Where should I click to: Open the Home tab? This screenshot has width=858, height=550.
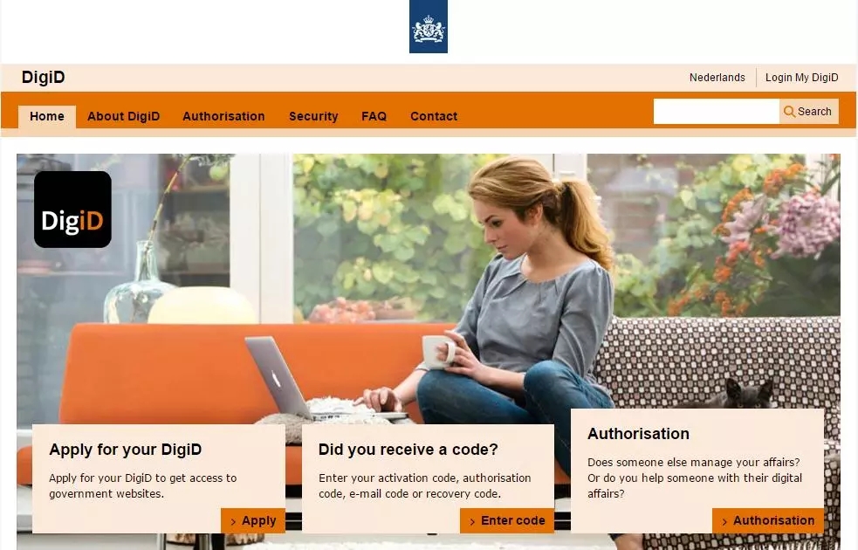point(47,117)
